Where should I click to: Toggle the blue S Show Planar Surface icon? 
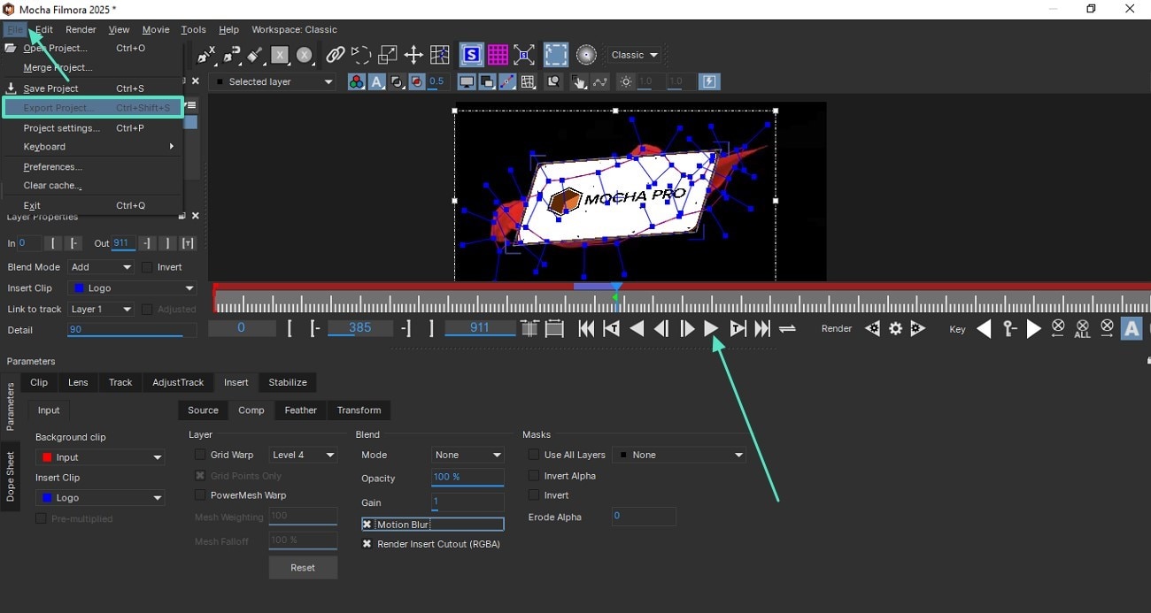[471, 55]
